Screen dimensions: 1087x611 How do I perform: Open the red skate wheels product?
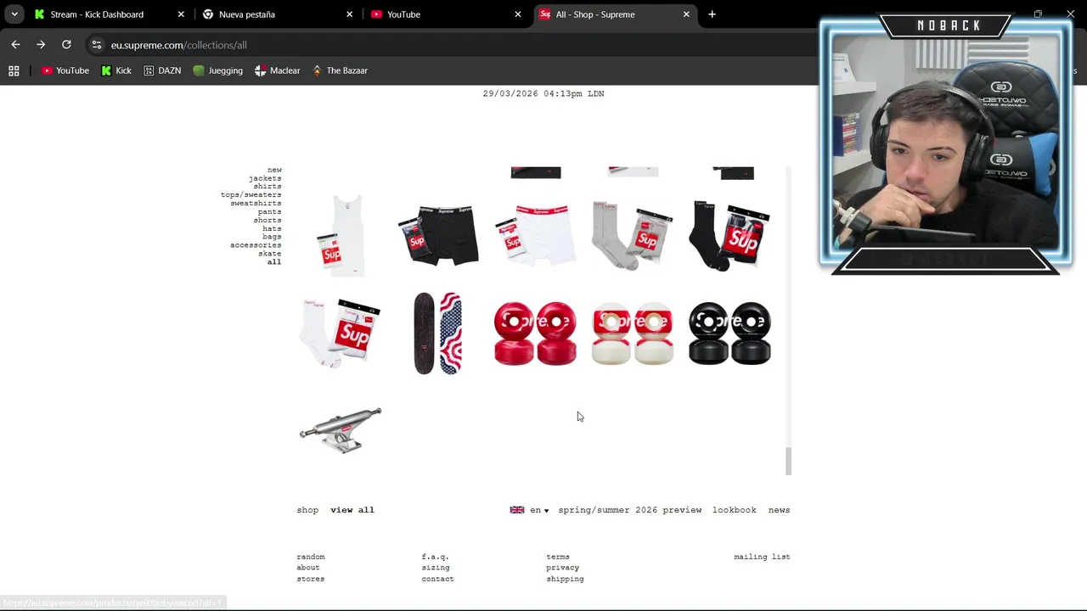(535, 334)
